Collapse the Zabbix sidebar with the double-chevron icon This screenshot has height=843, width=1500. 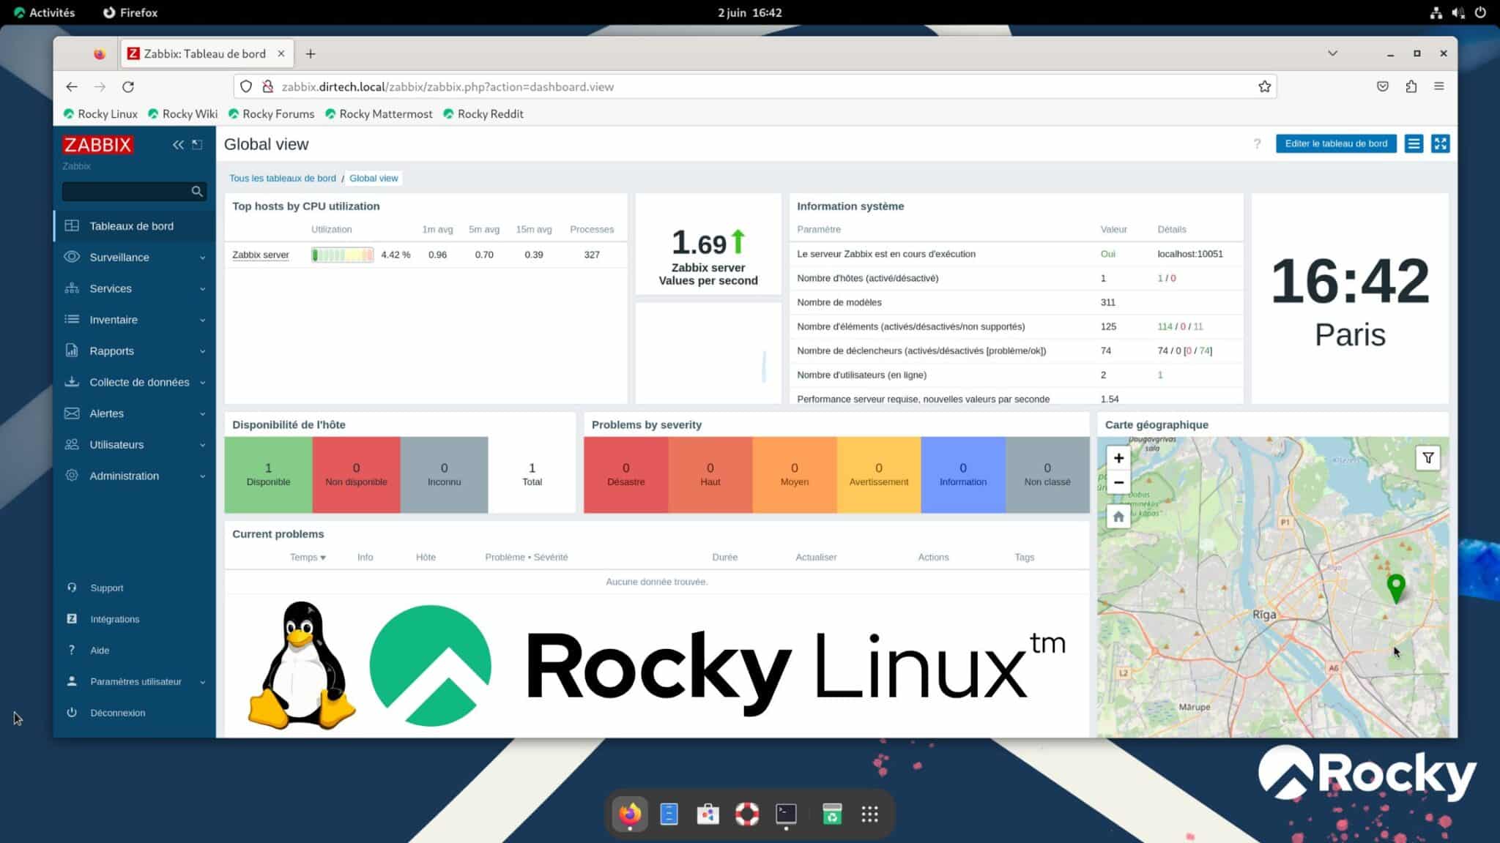tap(177, 145)
